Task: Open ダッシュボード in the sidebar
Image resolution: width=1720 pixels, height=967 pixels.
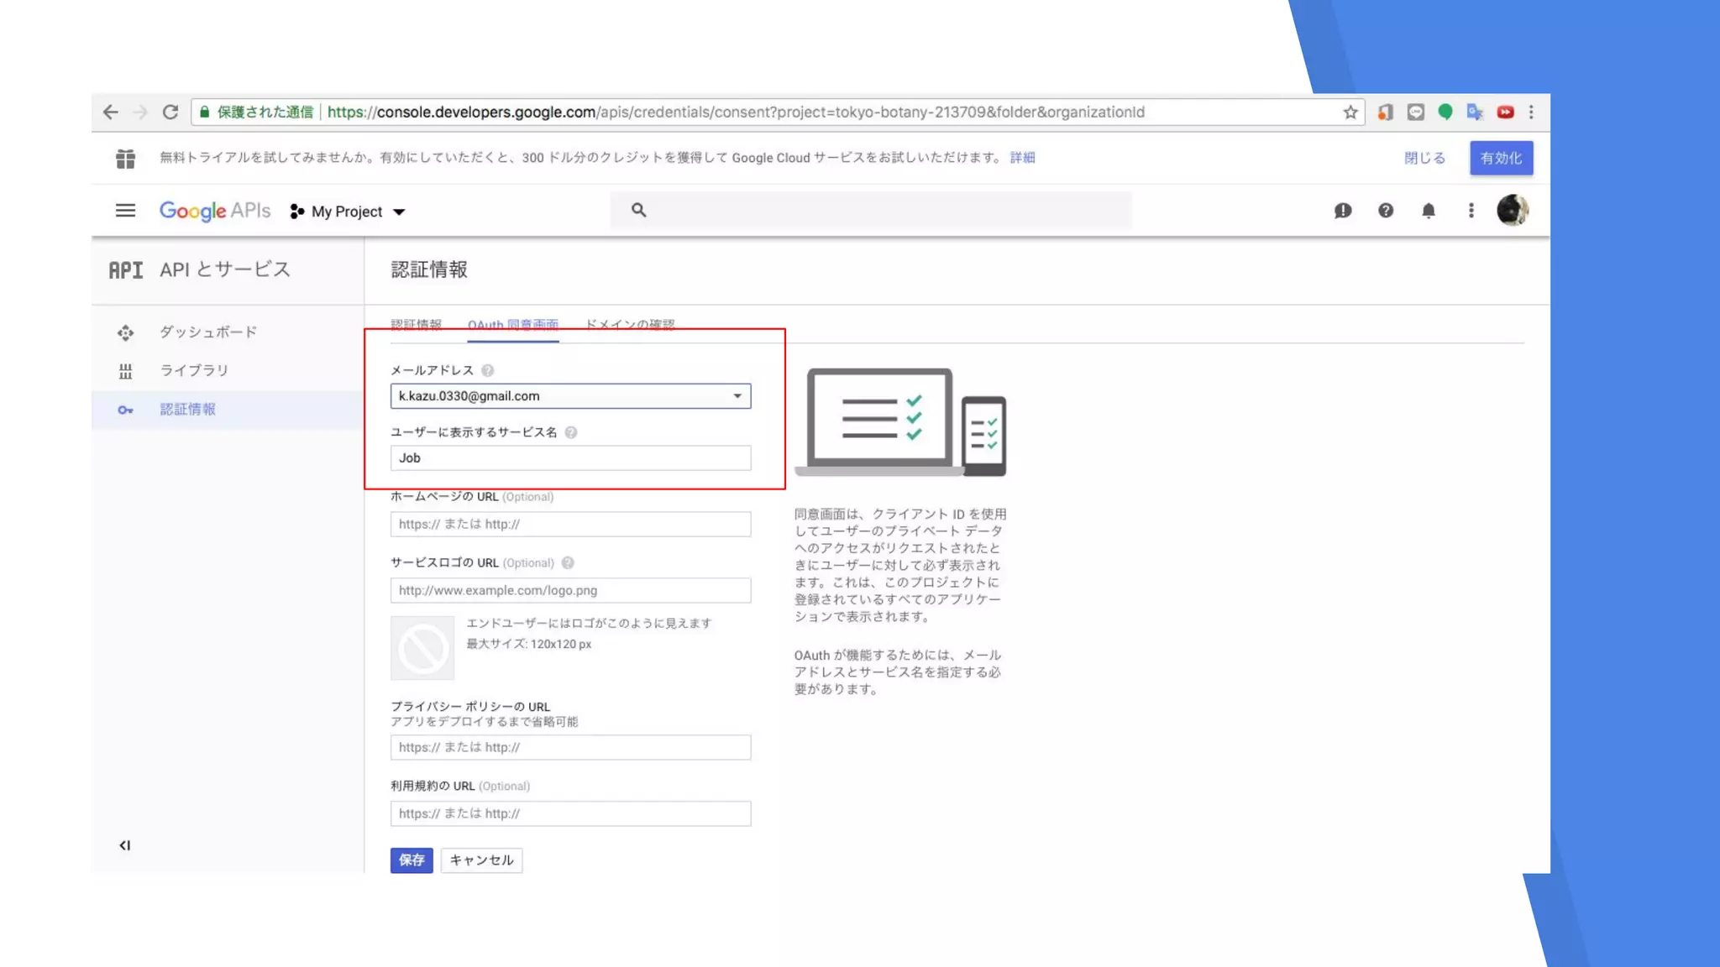Action: [208, 332]
